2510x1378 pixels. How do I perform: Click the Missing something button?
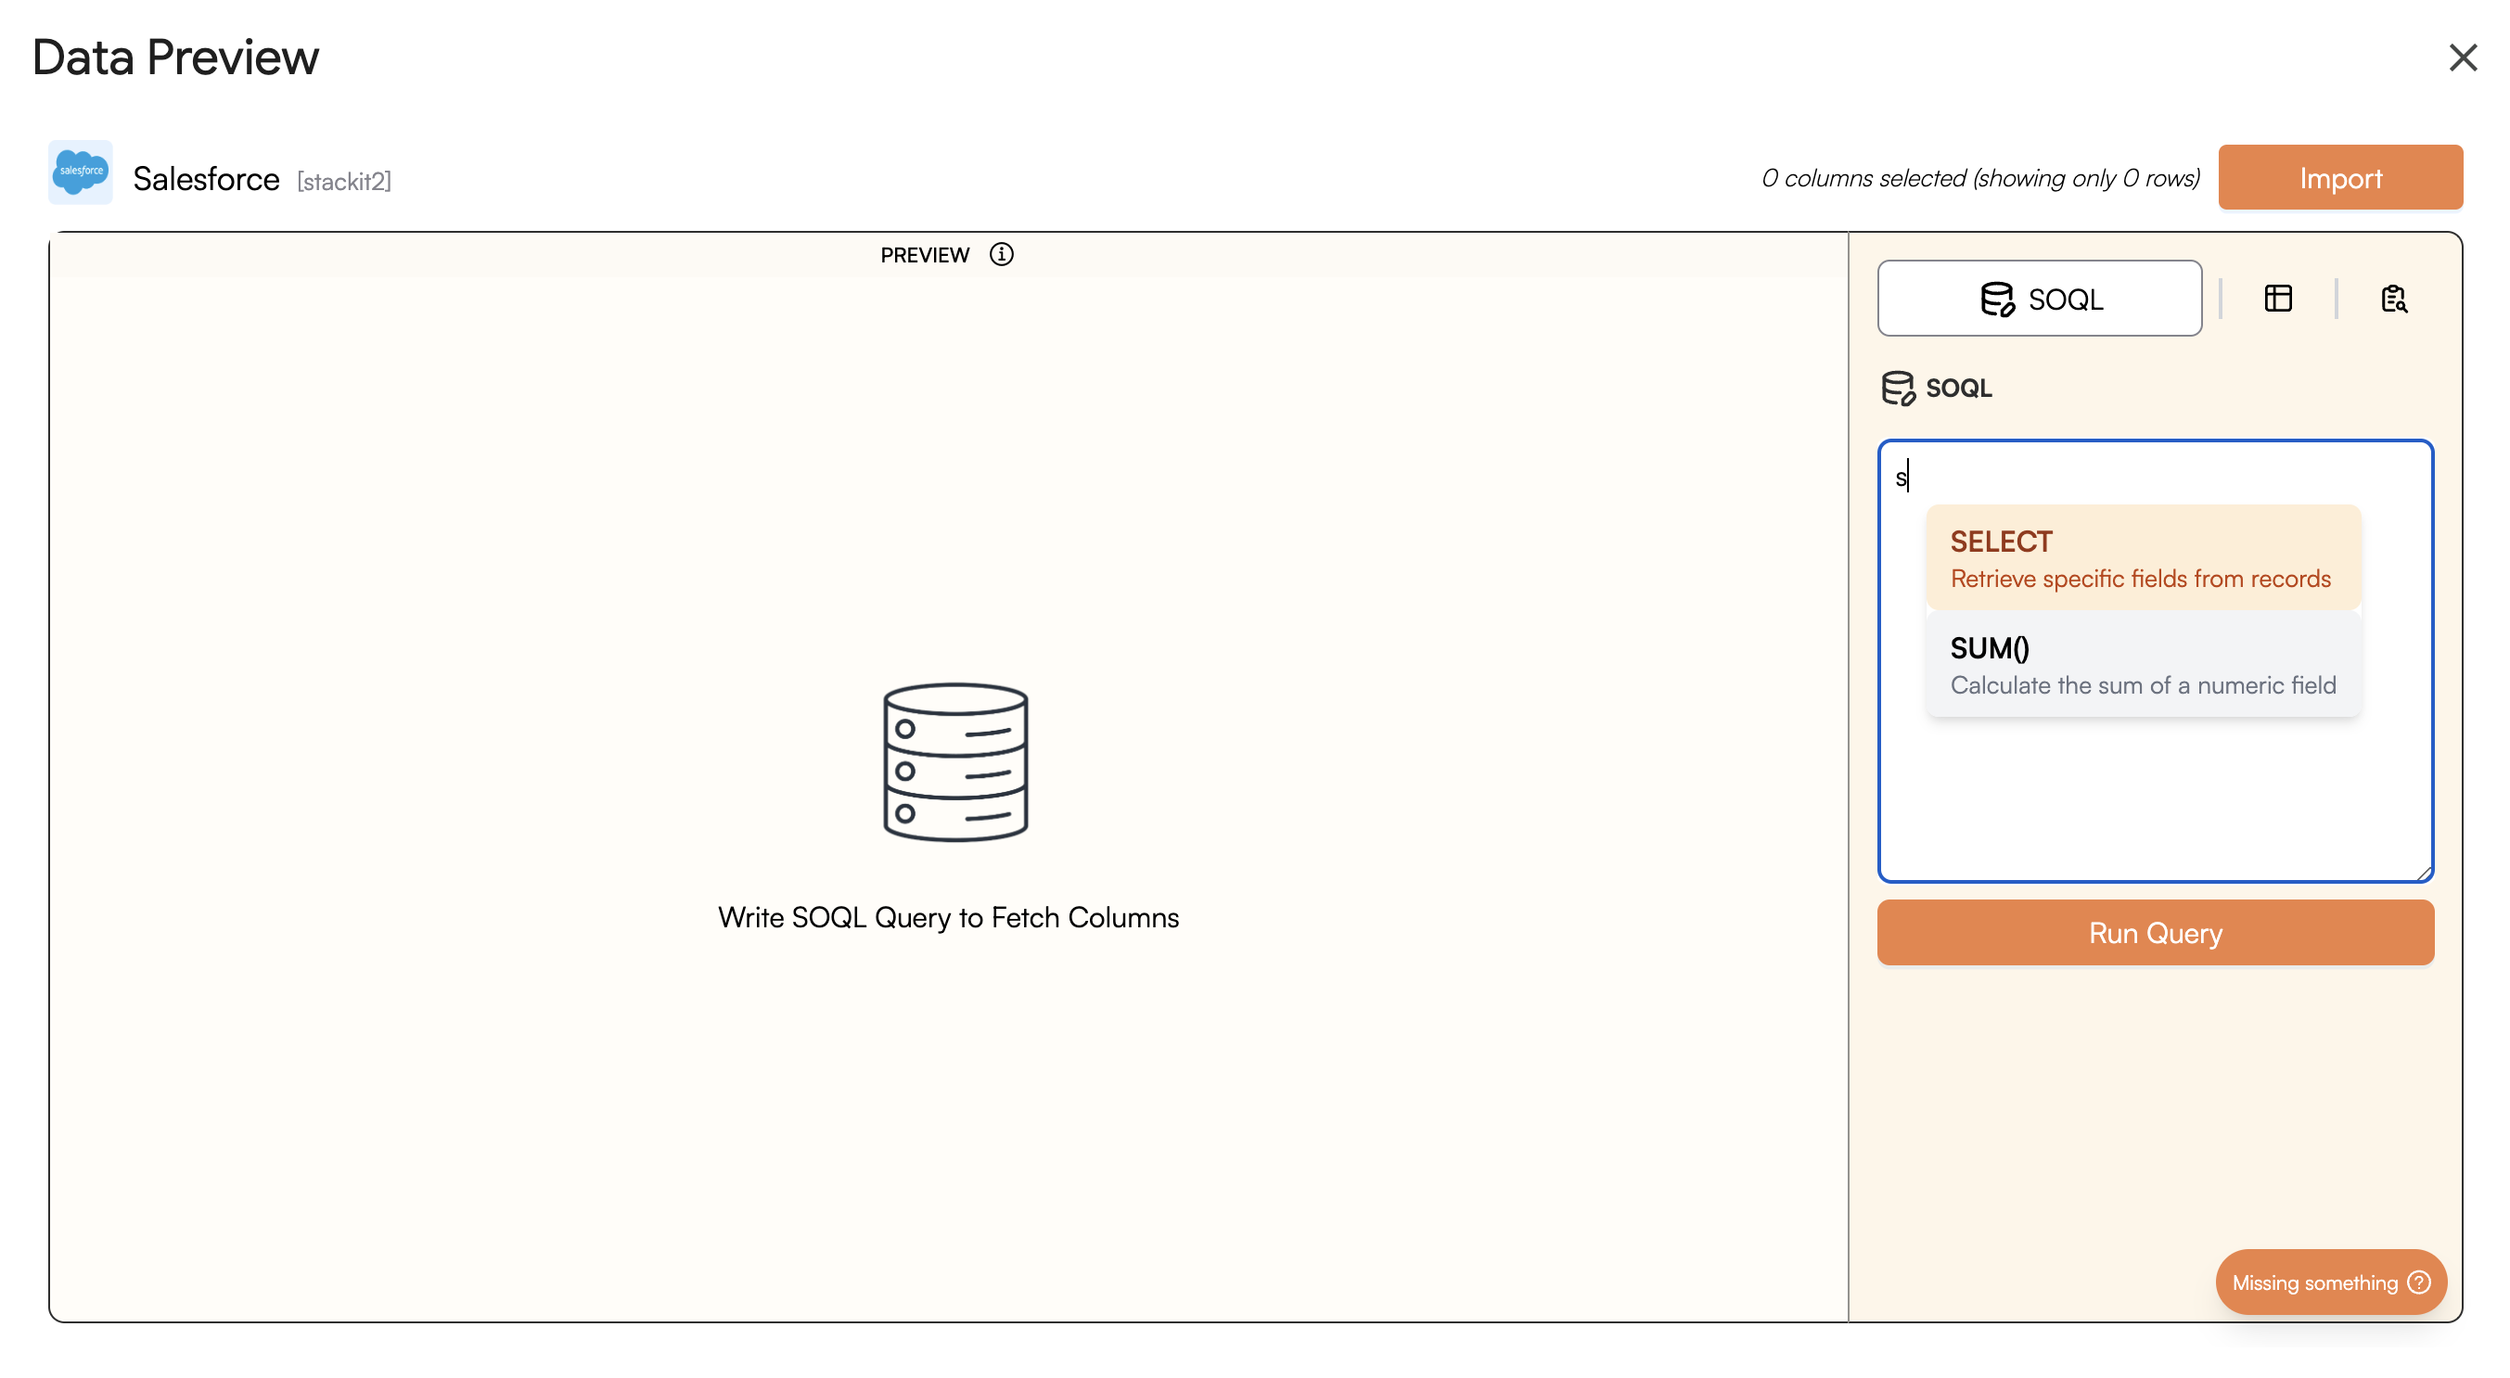click(x=2314, y=1282)
